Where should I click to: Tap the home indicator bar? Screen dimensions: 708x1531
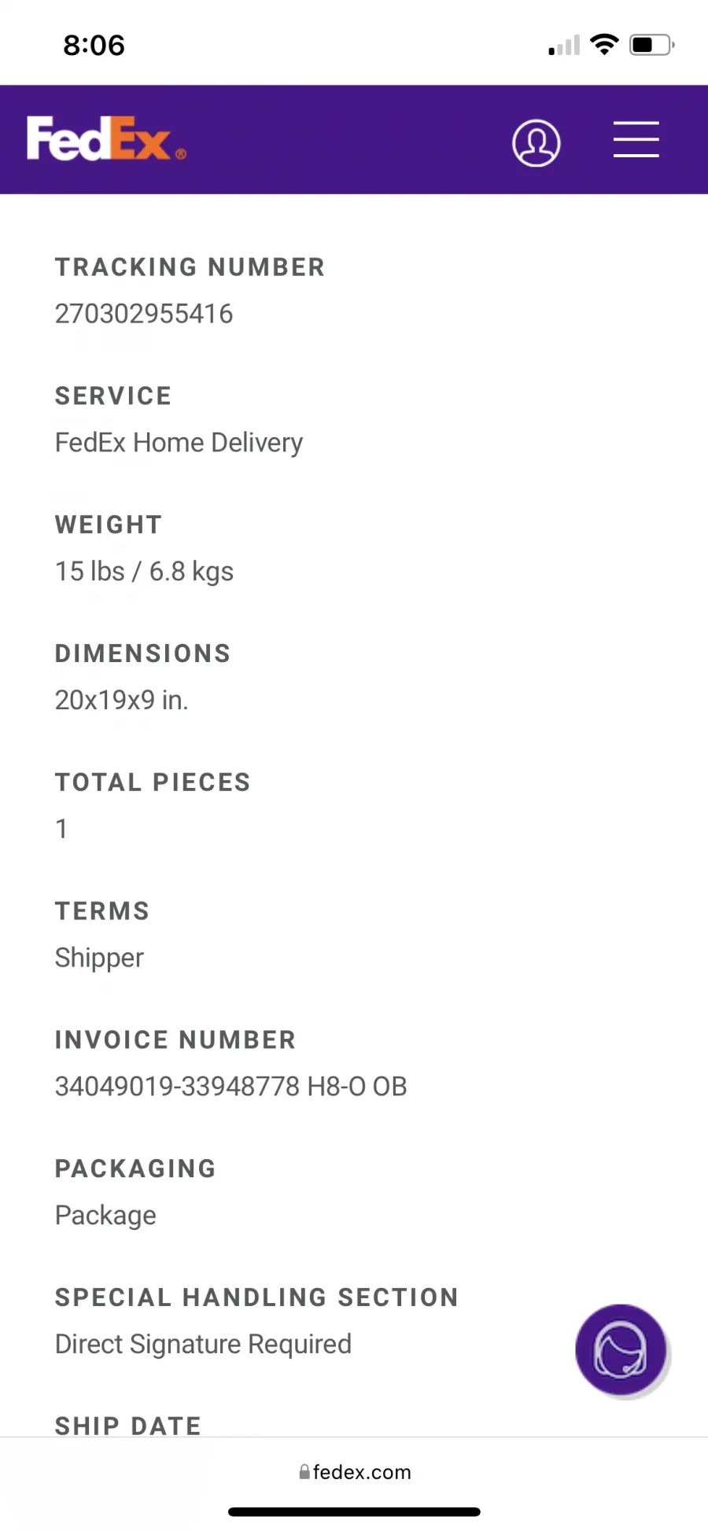[354, 1511]
